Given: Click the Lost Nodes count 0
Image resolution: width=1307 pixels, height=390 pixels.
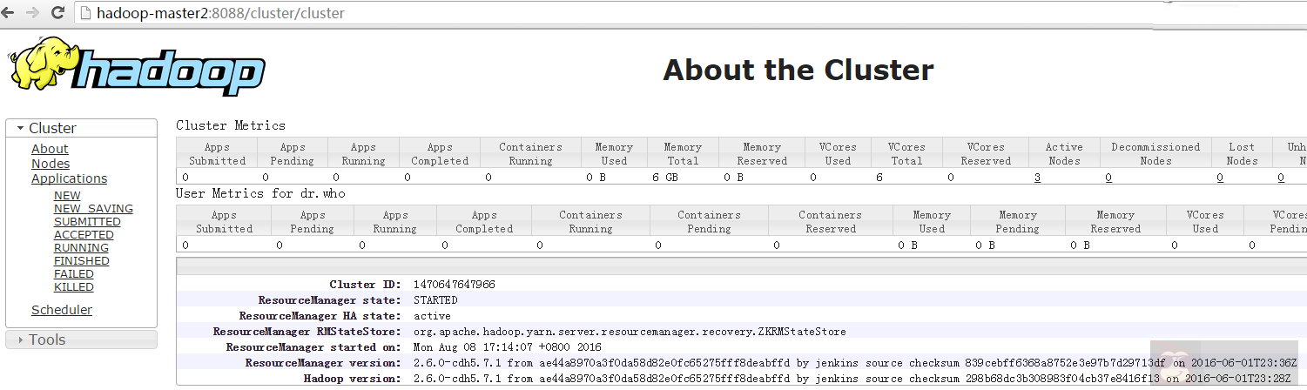Looking at the screenshot, I should pyautogui.click(x=1220, y=177).
